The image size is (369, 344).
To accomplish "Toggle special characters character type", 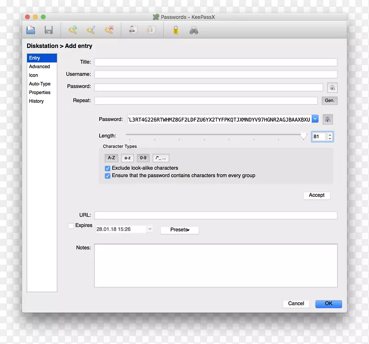I will pos(161,158).
